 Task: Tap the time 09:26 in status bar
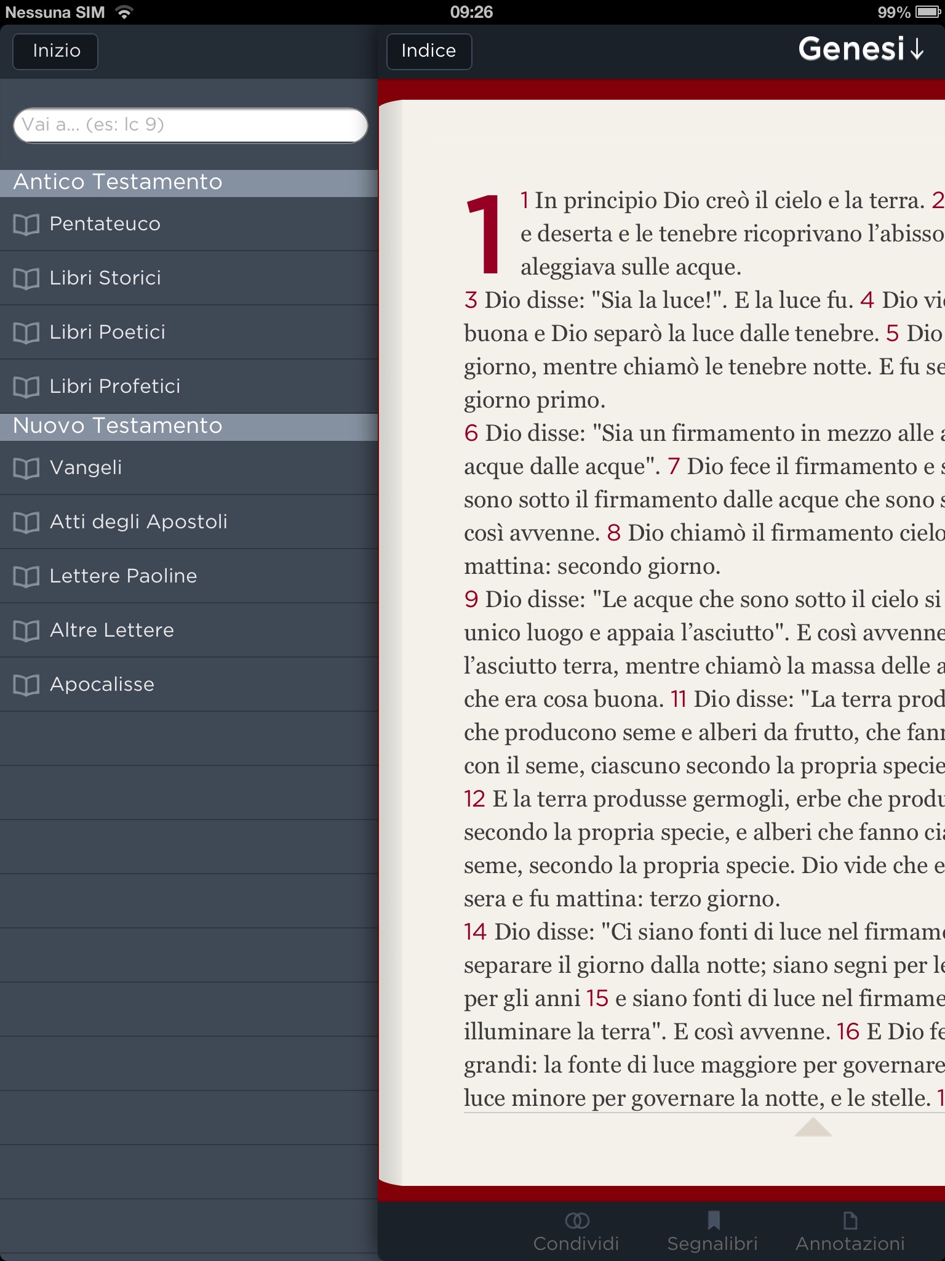click(x=471, y=12)
